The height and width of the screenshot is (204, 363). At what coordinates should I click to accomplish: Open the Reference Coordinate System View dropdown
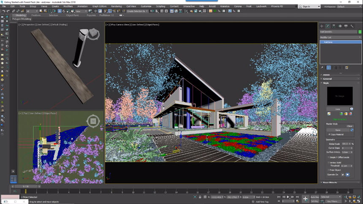click(x=81, y=11)
